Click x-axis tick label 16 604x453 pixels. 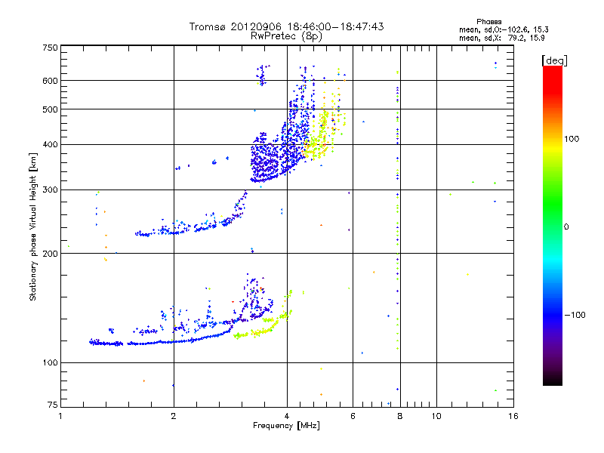(513, 416)
